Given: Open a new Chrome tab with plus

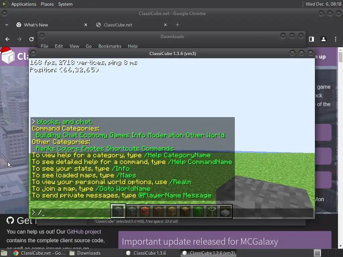Looking at the screenshot, I should (x=178, y=25).
